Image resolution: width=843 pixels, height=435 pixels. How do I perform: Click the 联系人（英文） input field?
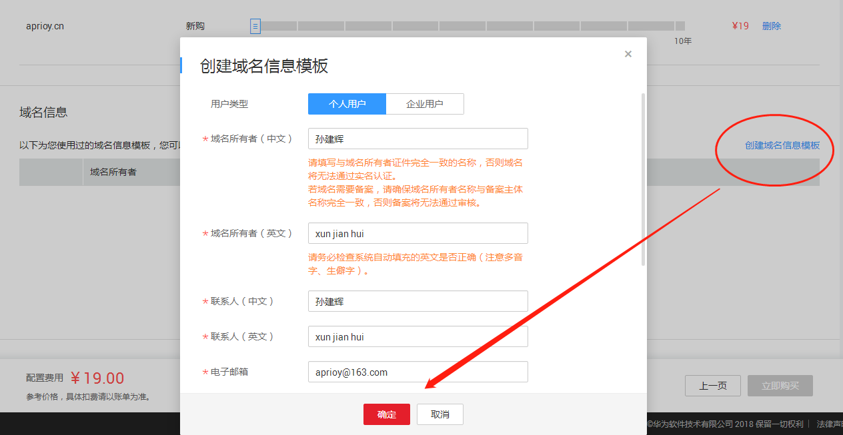coord(418,336)
